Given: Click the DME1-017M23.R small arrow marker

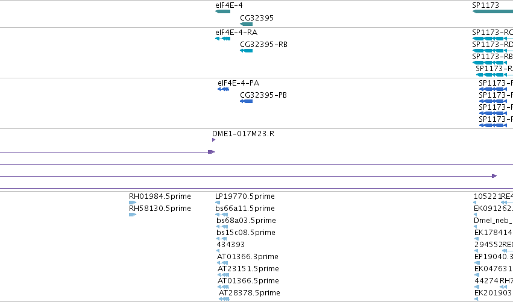Looking at the screenshot, I should pos(213,140).
